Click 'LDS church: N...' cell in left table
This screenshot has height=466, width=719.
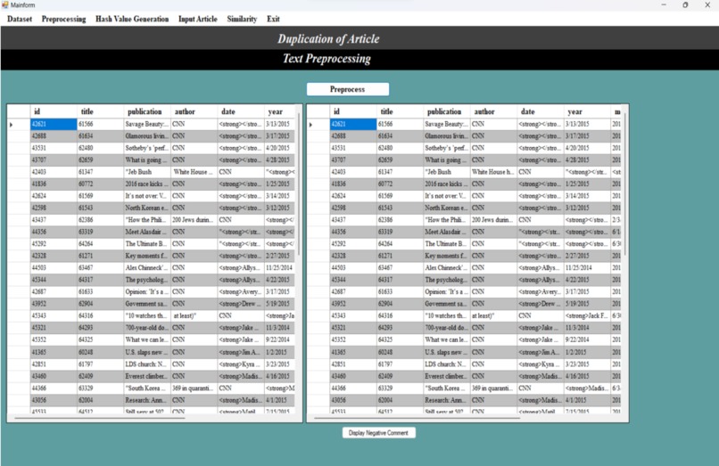(x=147, y=364)
